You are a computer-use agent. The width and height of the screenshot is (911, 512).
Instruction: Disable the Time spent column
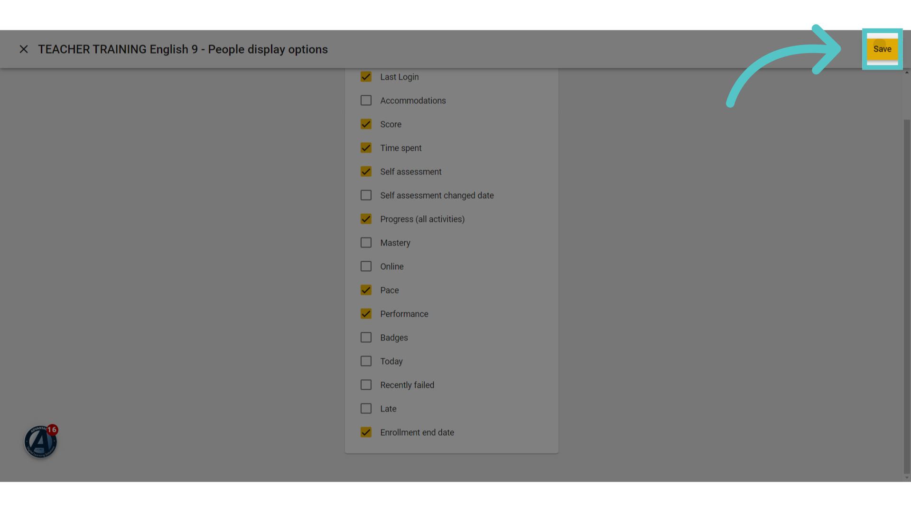click(x=366, y=148)
